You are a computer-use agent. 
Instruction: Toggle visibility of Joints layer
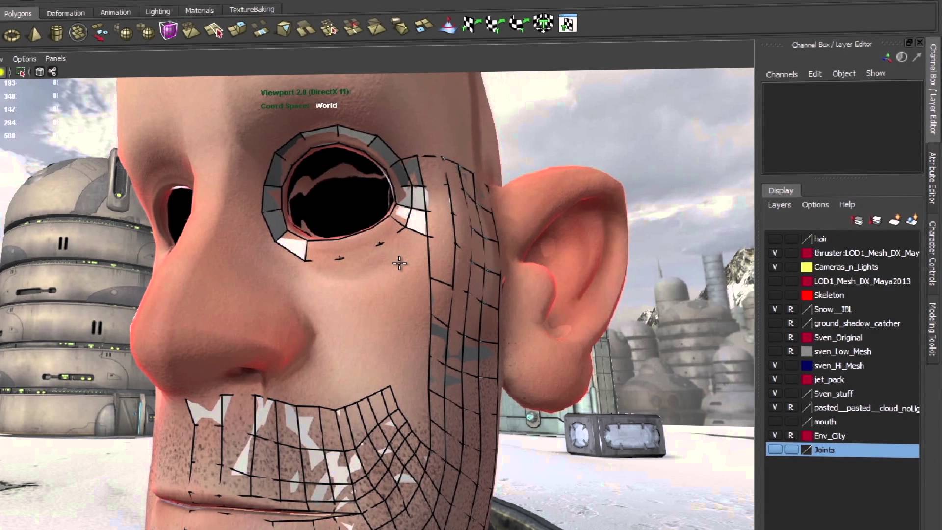click(x=774, y=450)
